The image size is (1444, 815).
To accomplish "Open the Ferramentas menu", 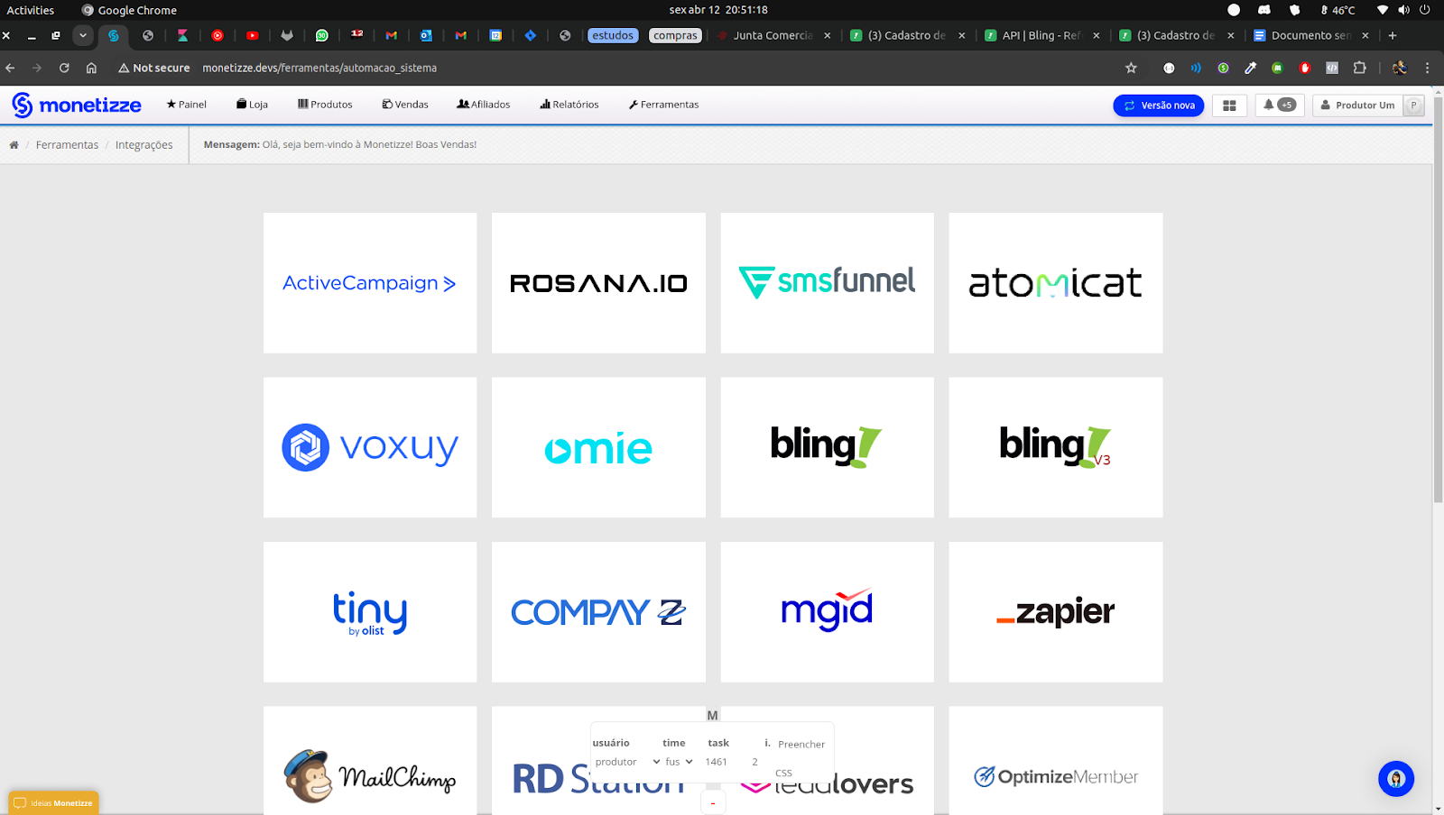I will (x=664, y=105).
